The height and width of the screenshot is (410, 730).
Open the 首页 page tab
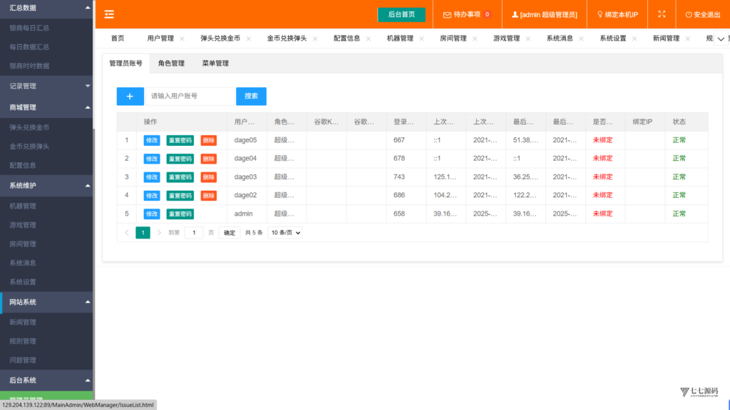coord(118,38)
